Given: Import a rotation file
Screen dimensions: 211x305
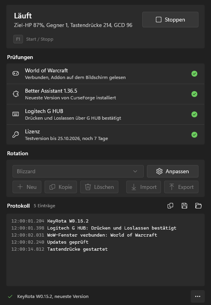Looking at the screenshot, I should coord(143,187).
